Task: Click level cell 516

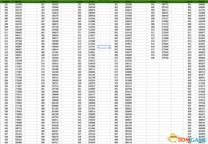Action: (x=79, y=47)
